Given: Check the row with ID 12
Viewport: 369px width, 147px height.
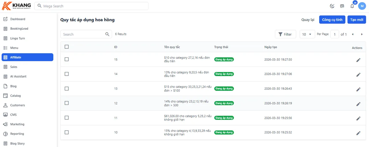Looking at the screenshot, I should [67, 103].
